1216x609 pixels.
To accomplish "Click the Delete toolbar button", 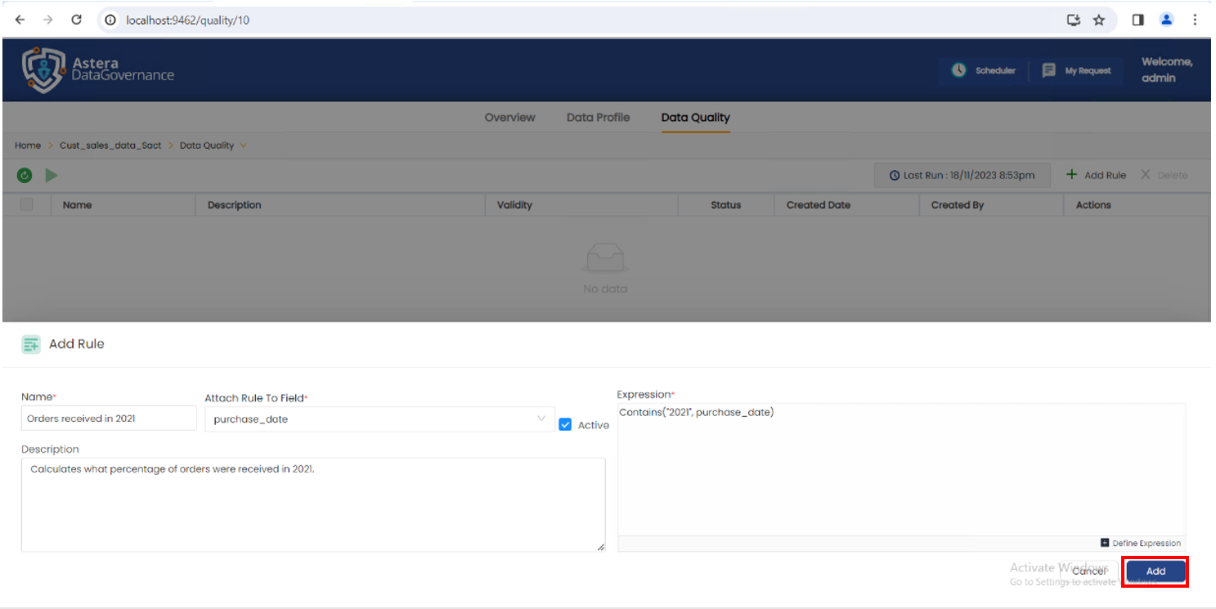I will pyautogui.click(x=1164, y=176).
